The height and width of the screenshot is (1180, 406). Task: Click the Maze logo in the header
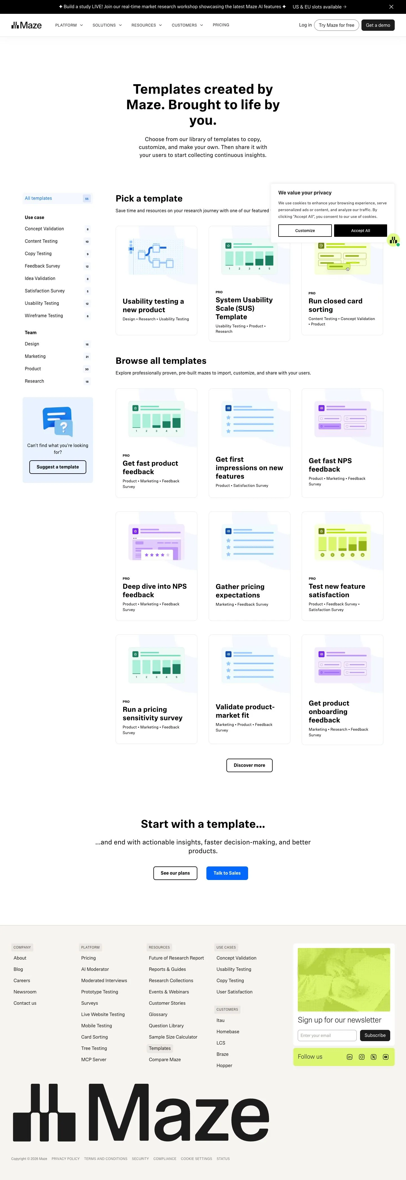pos(27,25)
